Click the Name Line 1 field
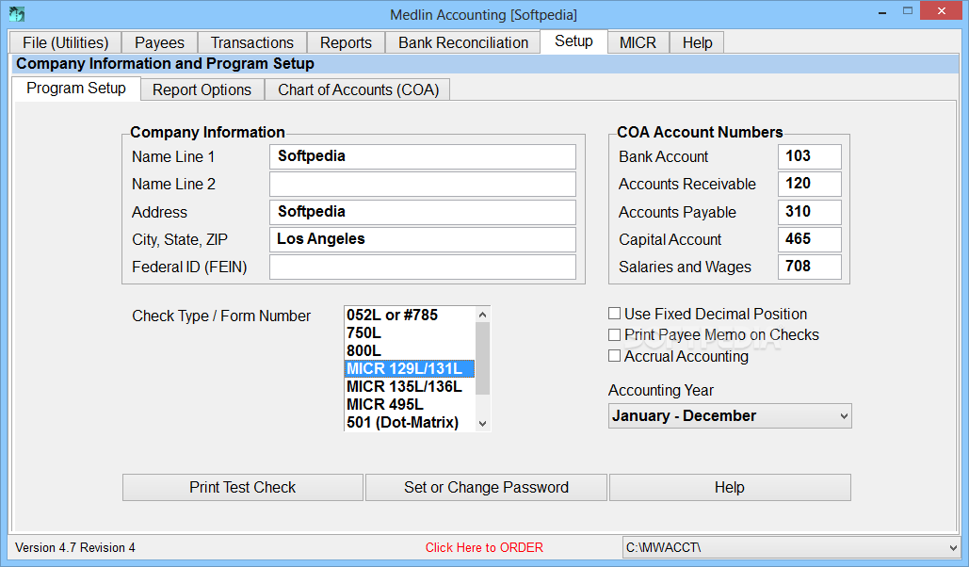Image resolution: width=969 pixels, height=567 pixels. 423,156
